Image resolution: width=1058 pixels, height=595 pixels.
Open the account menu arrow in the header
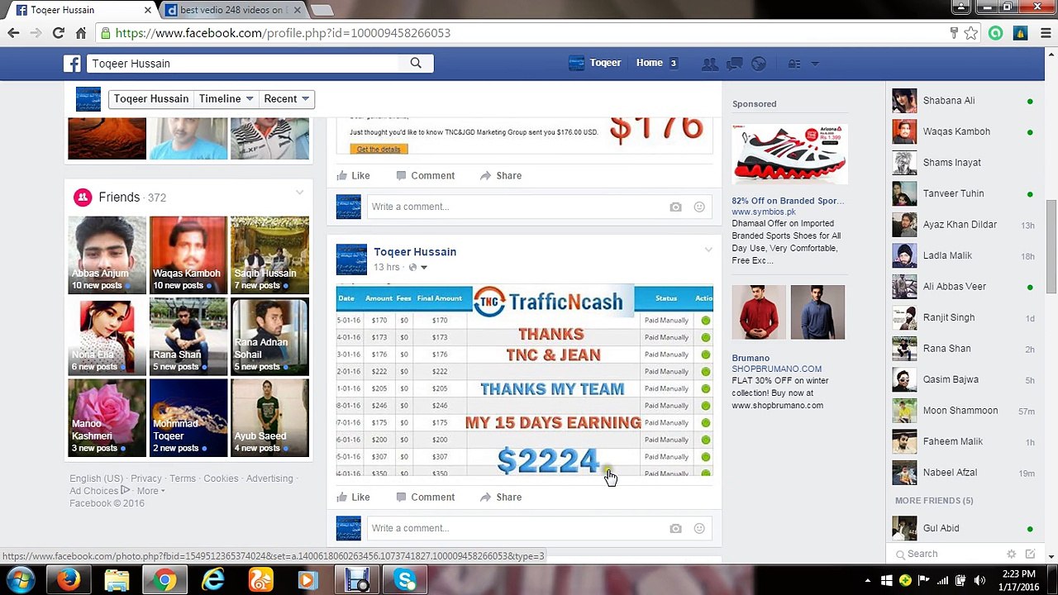click(x=814, y=64)
